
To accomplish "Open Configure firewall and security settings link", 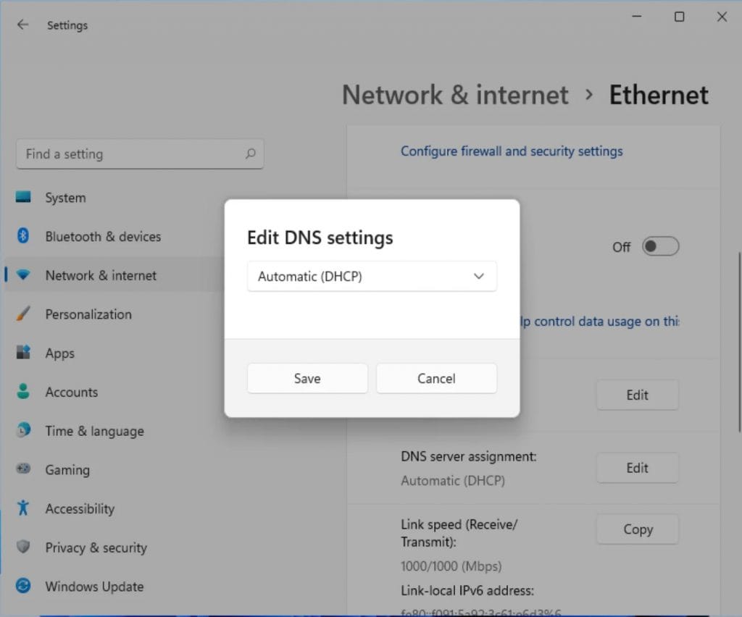I will tap(512, 151).
